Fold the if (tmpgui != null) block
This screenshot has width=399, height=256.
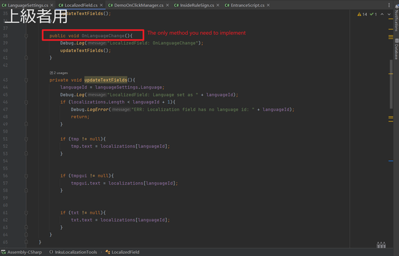(x=26, y=176)
